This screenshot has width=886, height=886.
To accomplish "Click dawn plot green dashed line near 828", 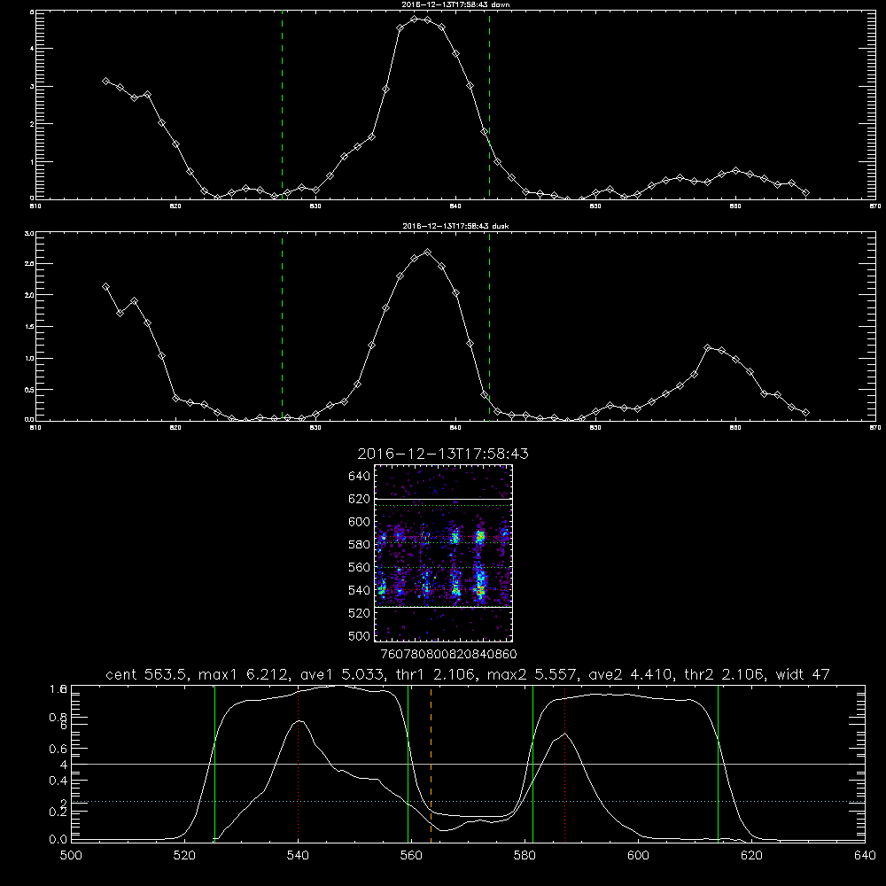I will pos(282,105).
